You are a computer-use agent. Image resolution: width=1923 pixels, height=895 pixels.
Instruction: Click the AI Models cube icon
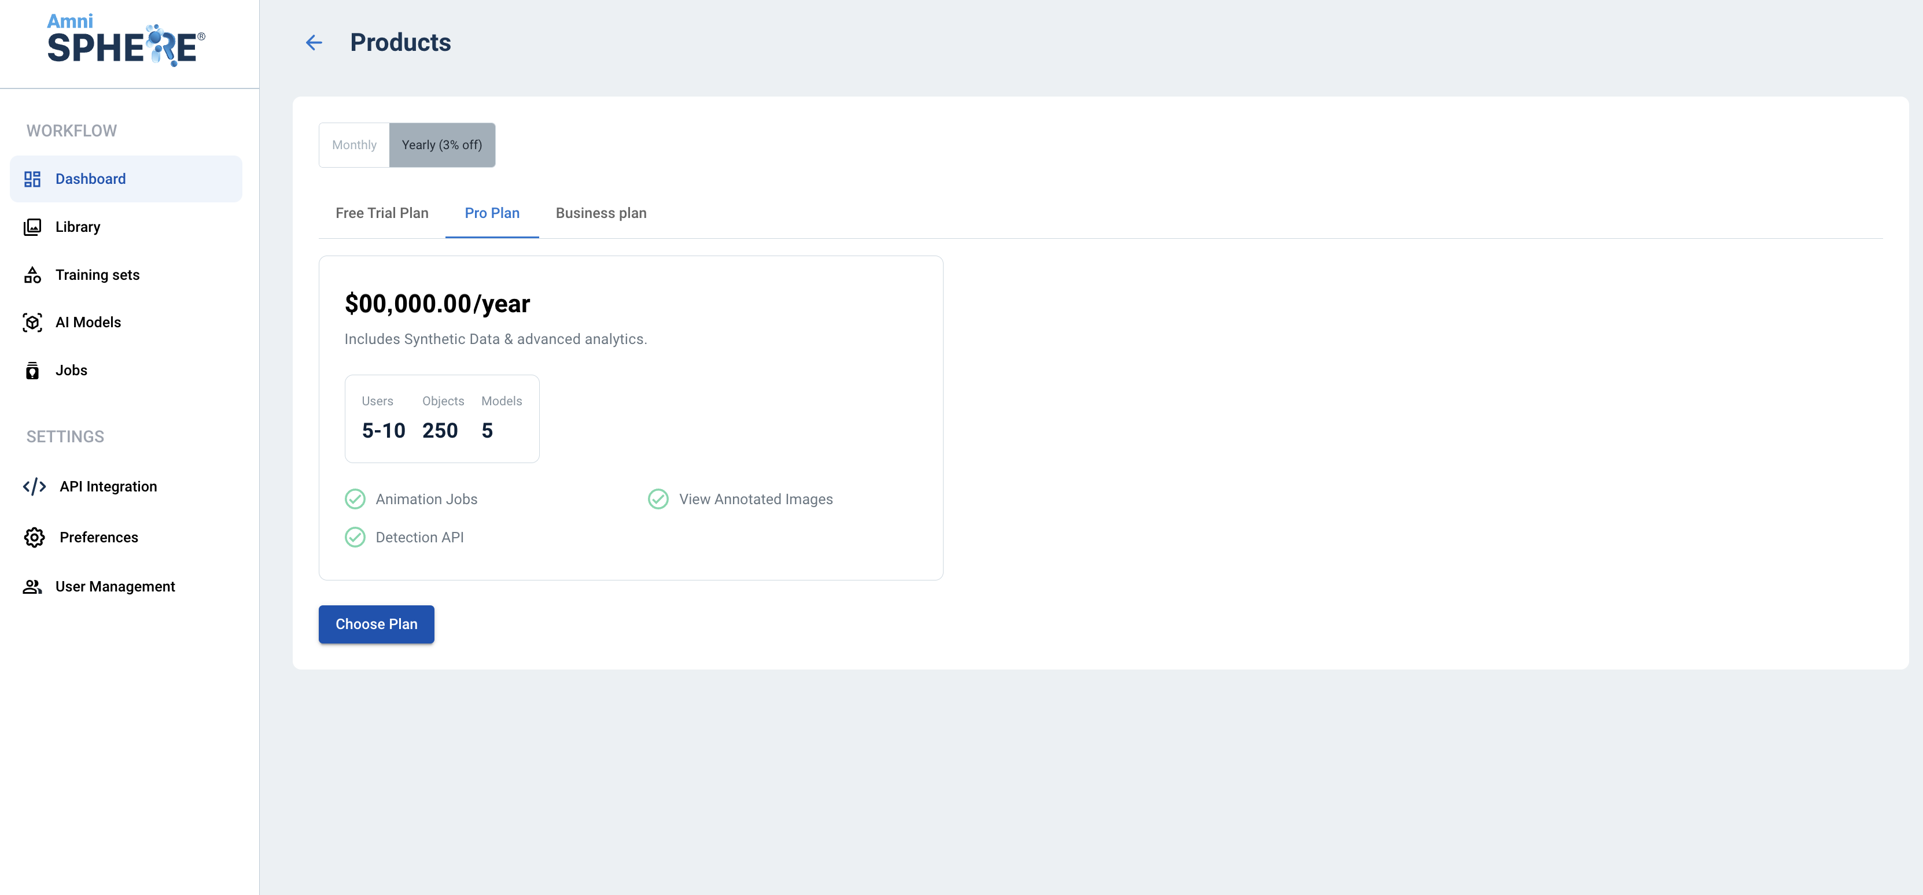pos(32,322)
